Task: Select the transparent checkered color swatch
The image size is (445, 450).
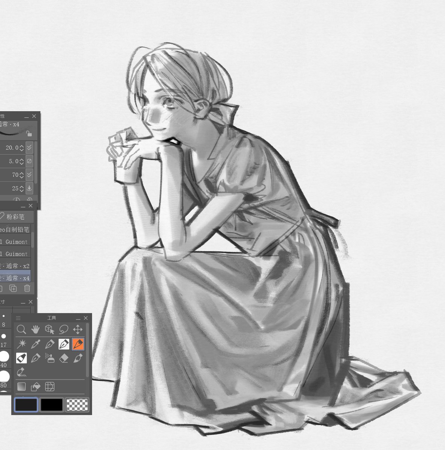Action: click(x=77, y=405)
